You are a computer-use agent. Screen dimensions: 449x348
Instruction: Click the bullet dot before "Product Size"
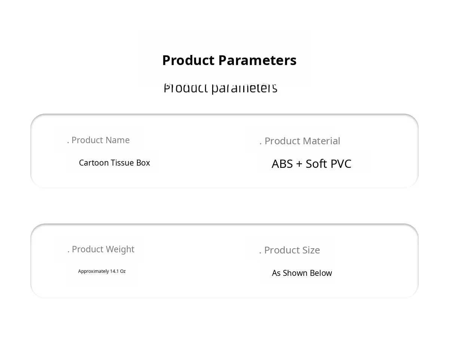(x=260, y=253)
